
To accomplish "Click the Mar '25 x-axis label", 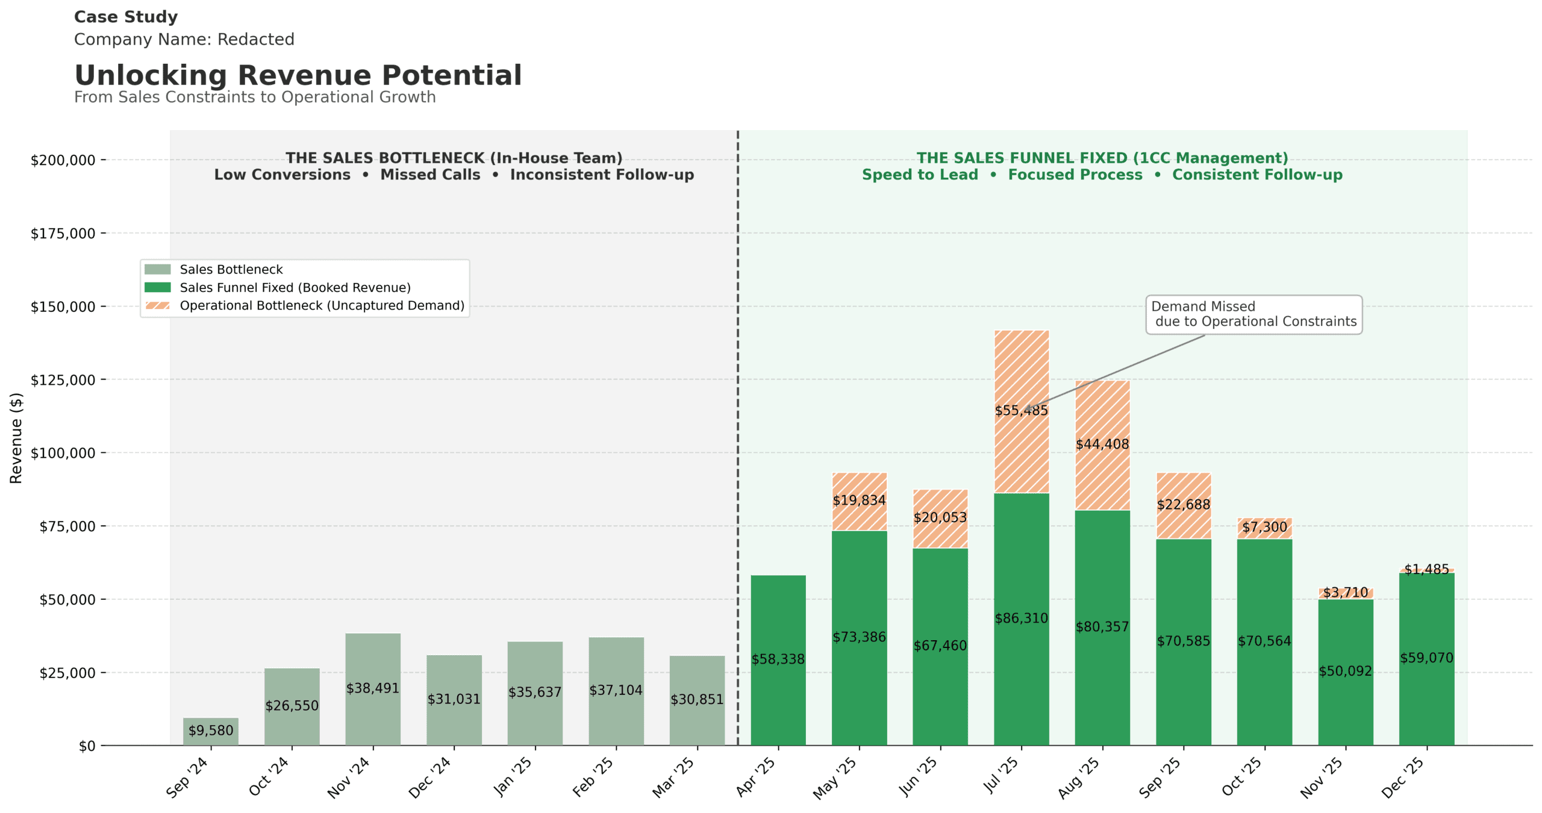I will [x=674, y=777].
